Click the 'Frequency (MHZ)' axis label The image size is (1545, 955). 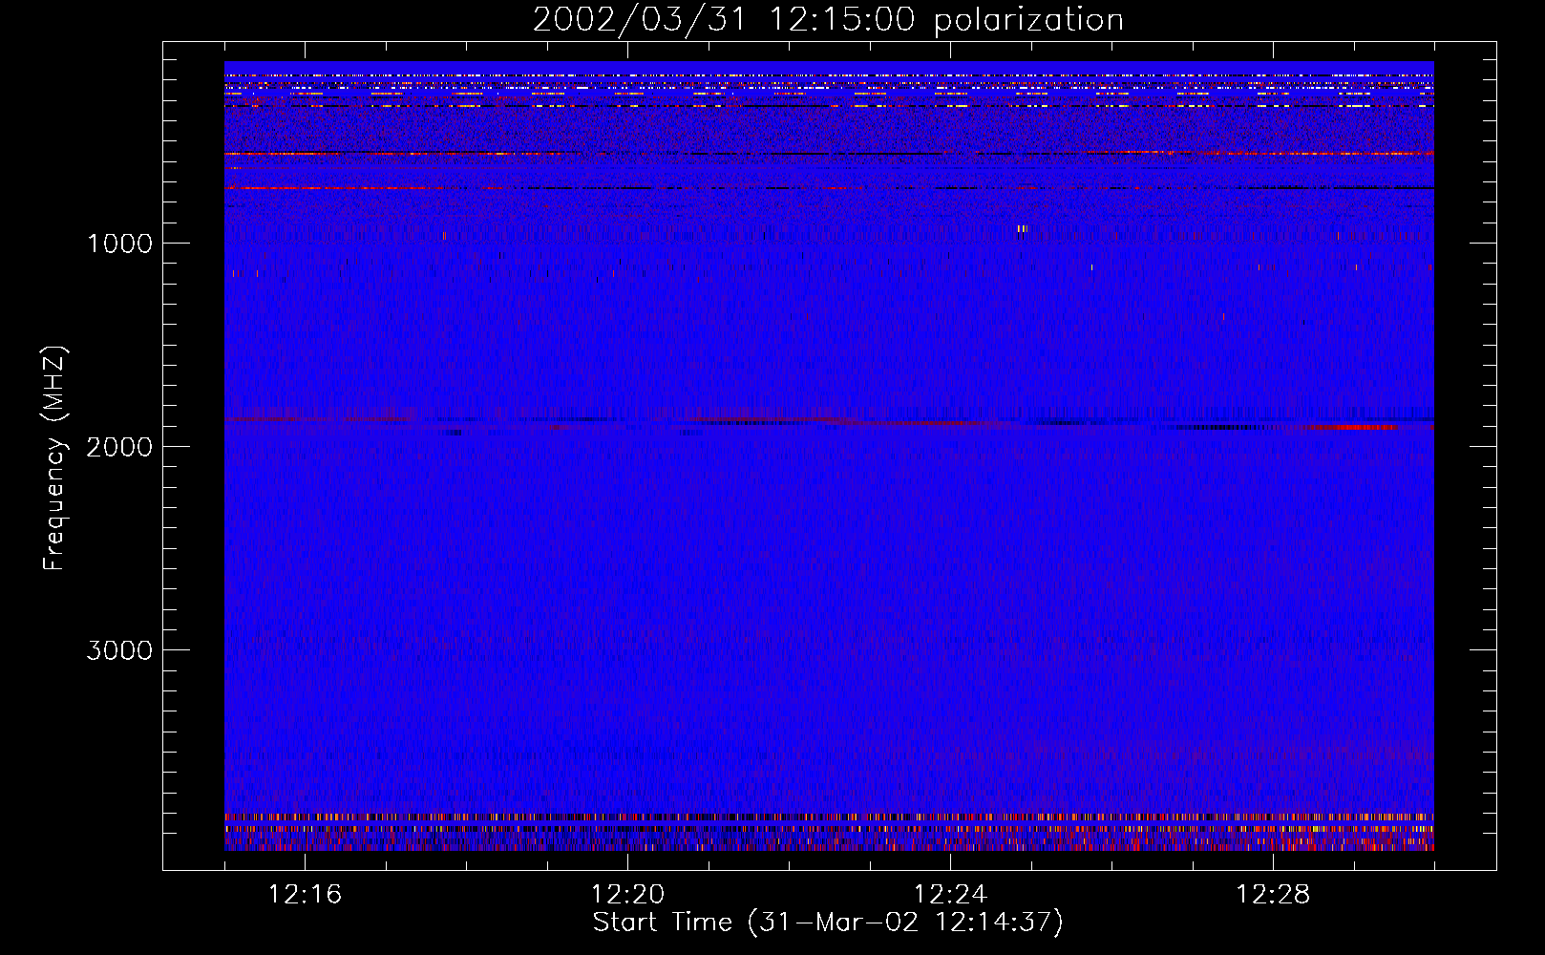pos(54,458)
